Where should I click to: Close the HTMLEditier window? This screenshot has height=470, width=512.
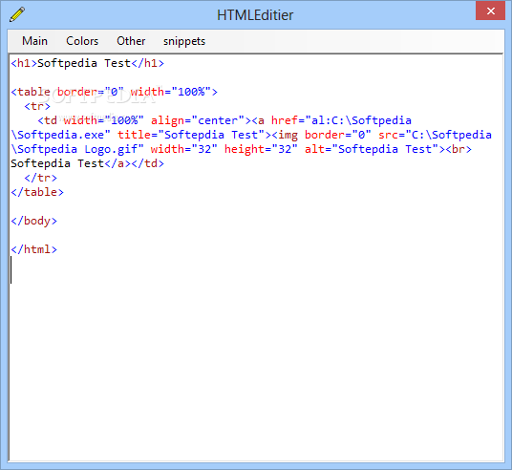(x=490, y=11)
